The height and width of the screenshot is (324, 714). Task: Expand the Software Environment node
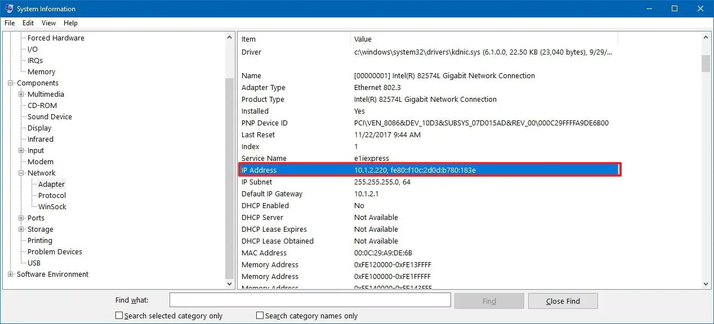click(x=11, y=274)
